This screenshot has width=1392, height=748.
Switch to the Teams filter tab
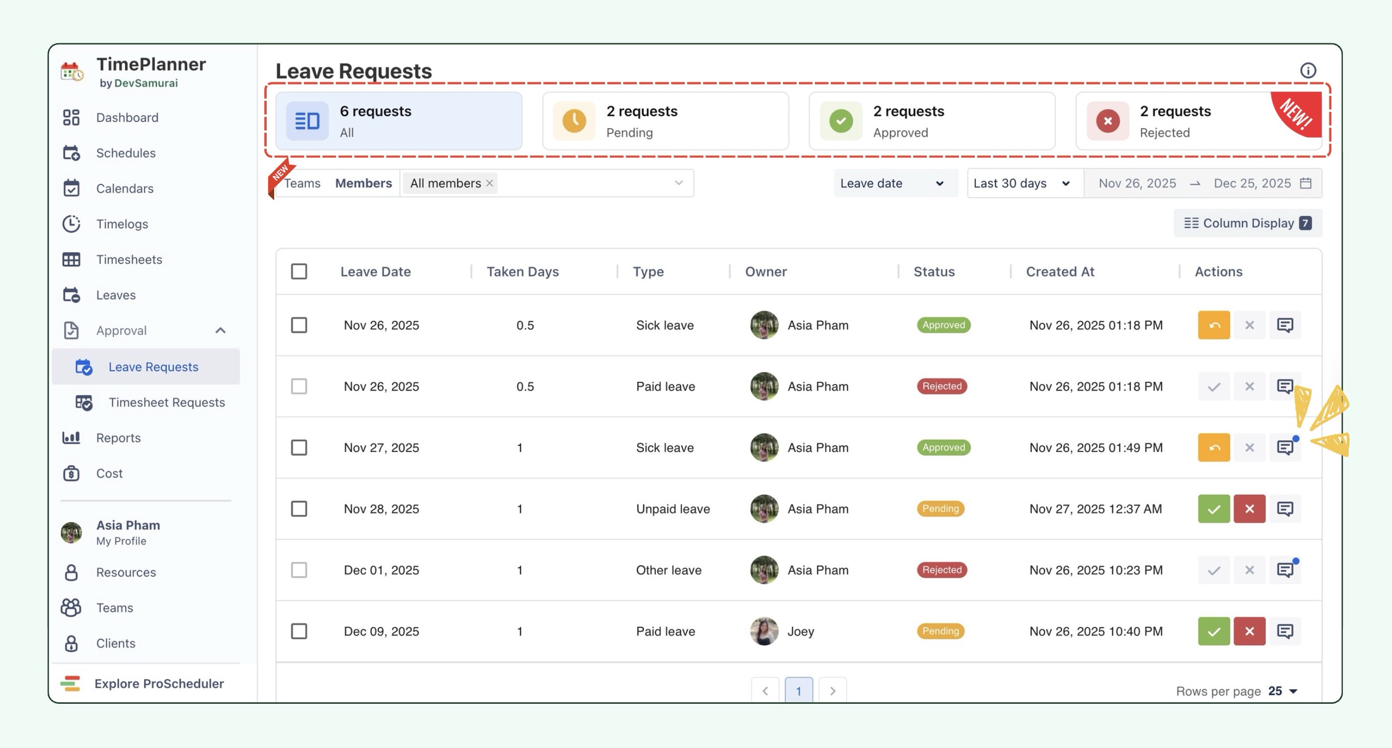tap(302, 183)
